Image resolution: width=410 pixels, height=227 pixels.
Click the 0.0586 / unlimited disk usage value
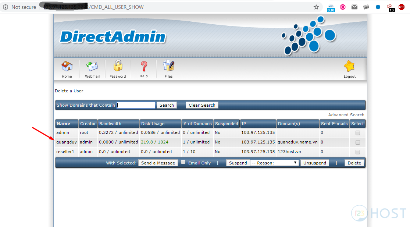tap(160, 132)
